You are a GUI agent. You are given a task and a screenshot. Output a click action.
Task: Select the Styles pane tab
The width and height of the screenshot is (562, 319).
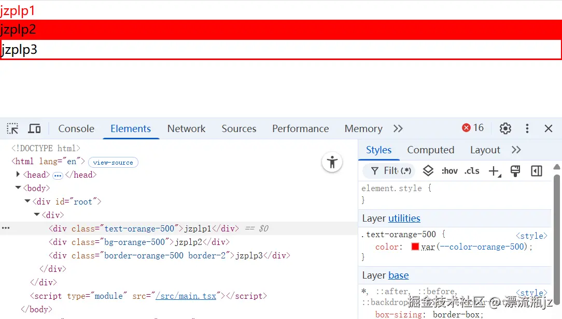tap(378, 150)
